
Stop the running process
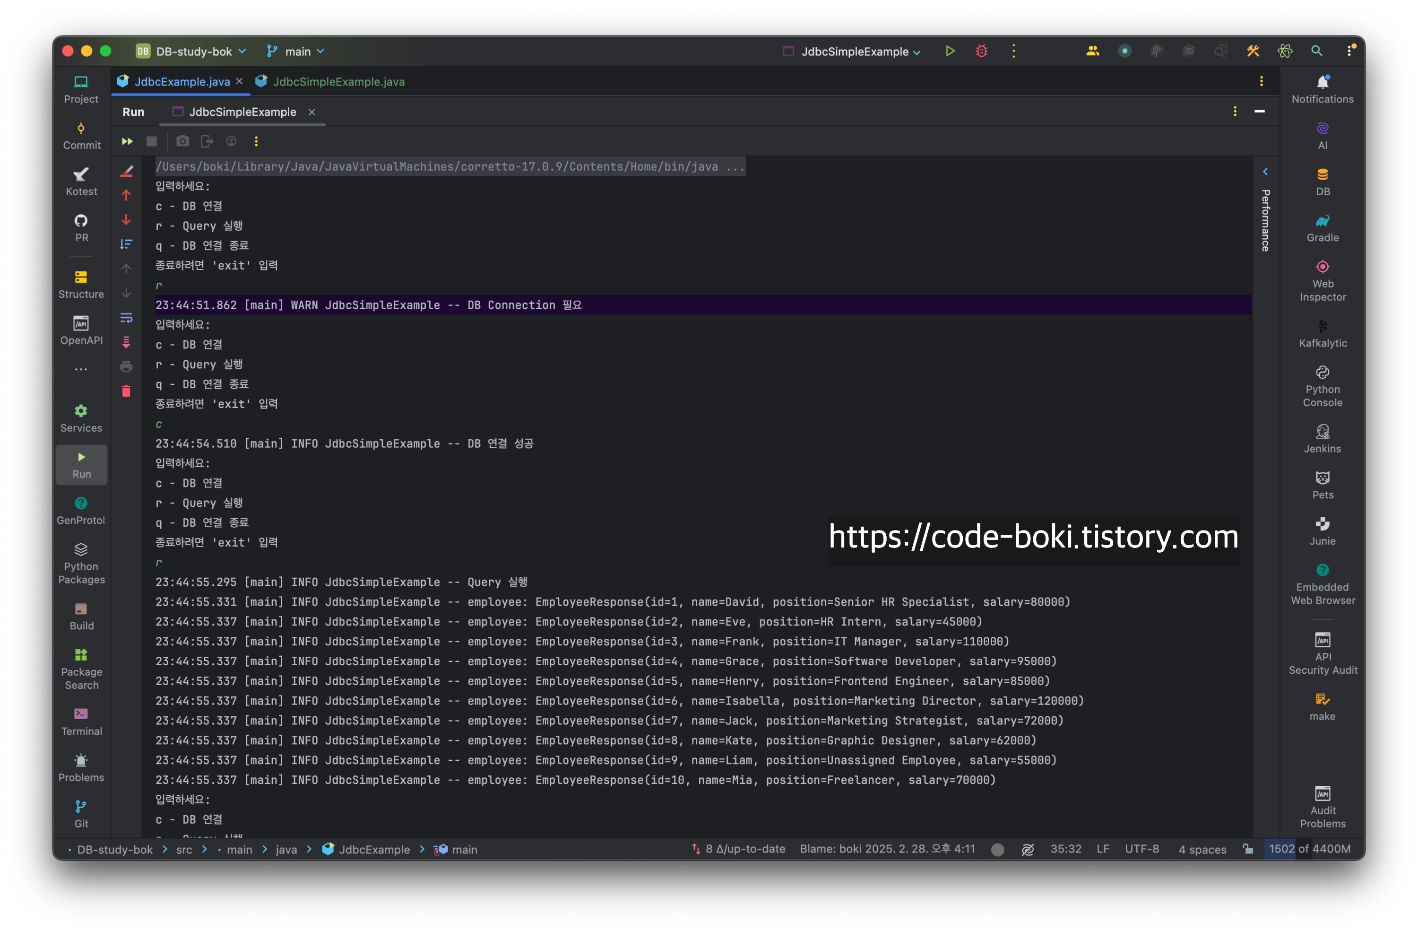pyautogui.click(x=151, y=141)
